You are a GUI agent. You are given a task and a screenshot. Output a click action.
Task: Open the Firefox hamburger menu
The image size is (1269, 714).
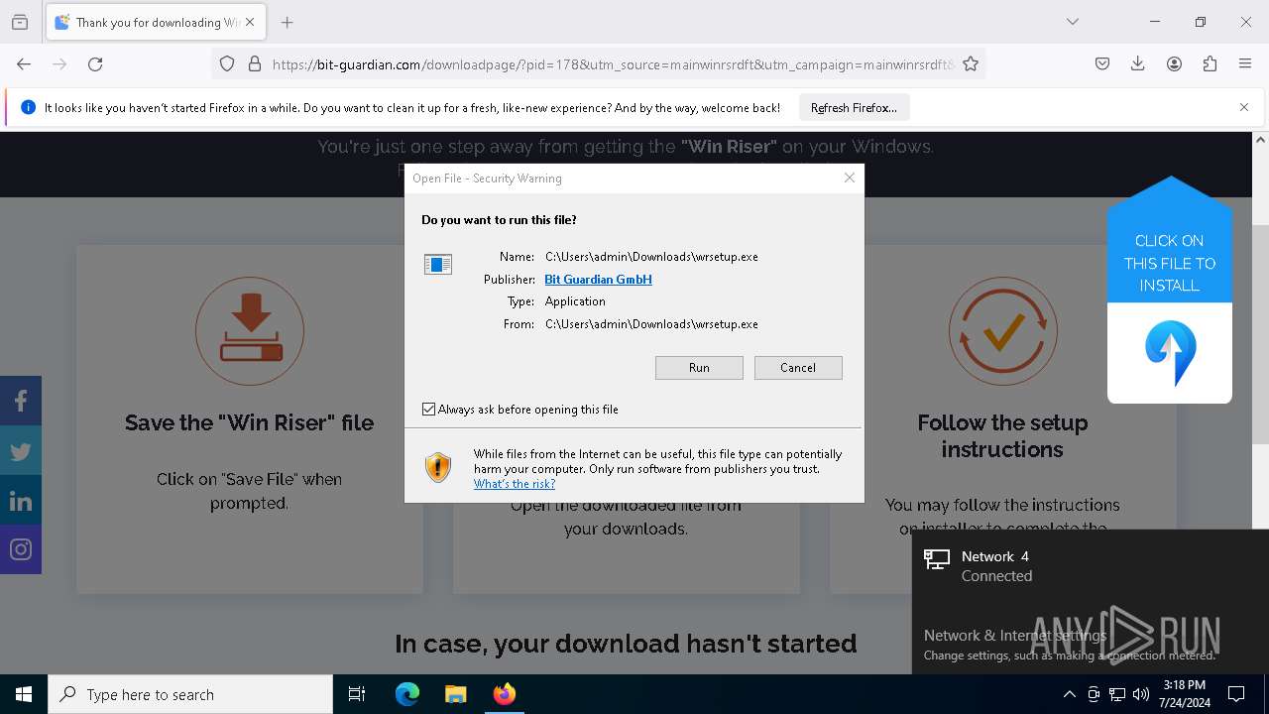point(1245,63)
